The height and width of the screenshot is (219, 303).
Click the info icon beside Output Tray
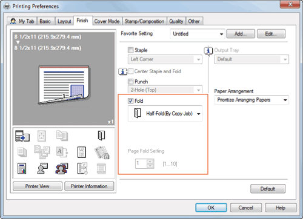pos(208,51)
